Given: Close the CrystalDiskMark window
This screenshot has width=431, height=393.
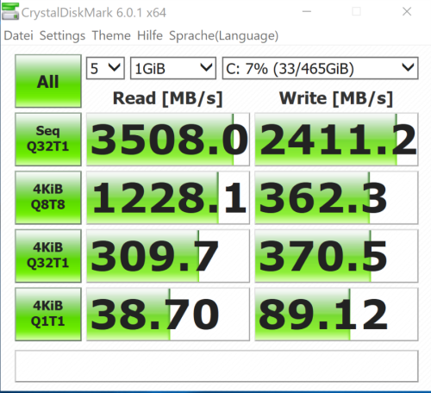Looking at the screenshot, I should coord(407,11).
